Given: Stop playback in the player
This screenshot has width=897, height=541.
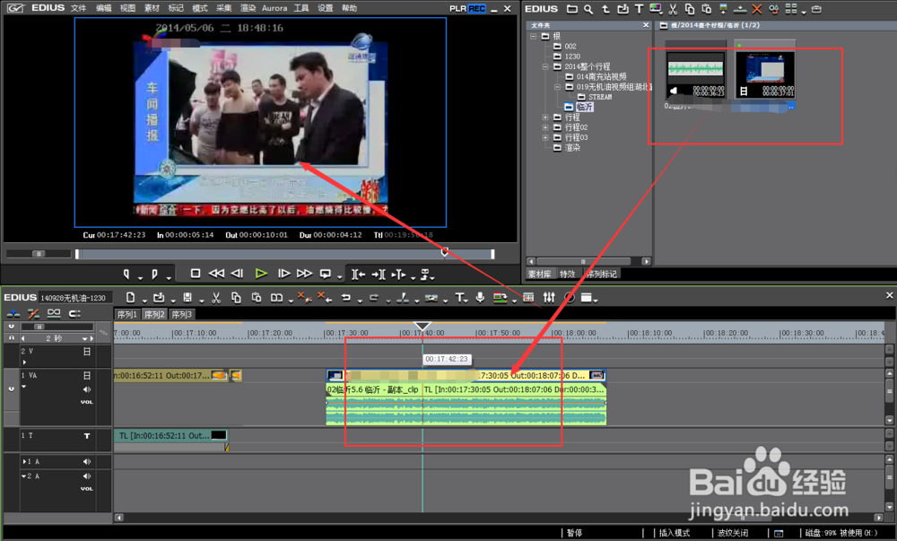Looking at the screenshot, I should 195,274.
